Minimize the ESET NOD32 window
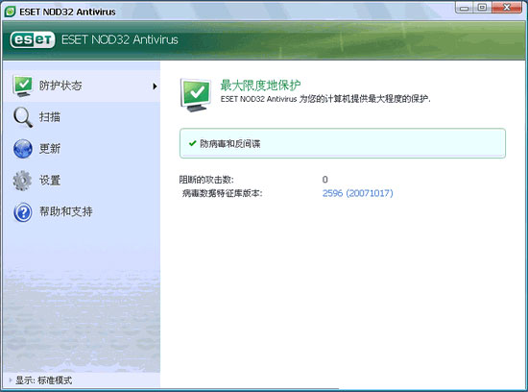 click(x=465, y=8)
